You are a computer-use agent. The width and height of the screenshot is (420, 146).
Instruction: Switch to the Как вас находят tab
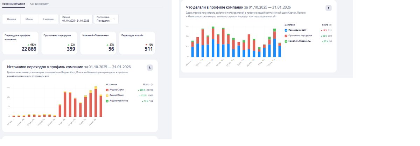point(39,3)
